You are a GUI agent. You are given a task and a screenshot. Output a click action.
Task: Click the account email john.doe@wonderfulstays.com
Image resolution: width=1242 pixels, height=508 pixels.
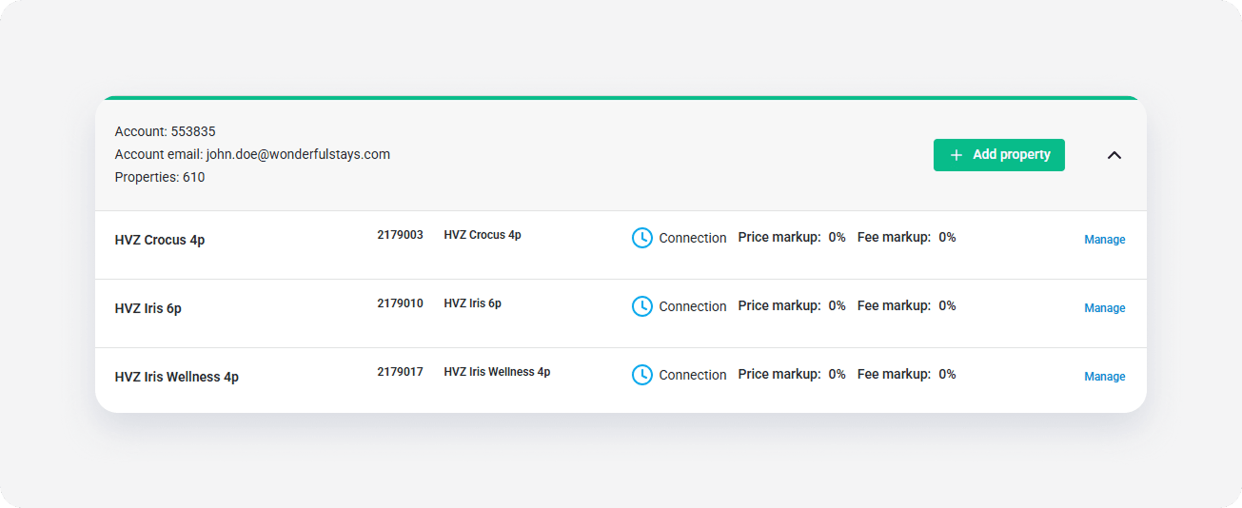point(298,154)
